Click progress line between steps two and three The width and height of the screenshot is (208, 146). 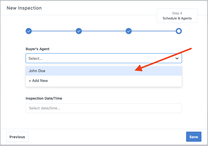104,31
